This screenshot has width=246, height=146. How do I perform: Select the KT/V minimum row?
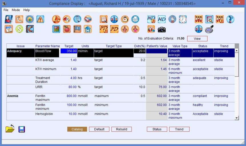(120, 71)
